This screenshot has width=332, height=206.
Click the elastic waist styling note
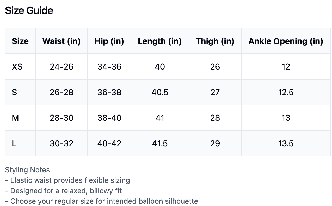[67, 180]
